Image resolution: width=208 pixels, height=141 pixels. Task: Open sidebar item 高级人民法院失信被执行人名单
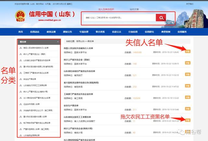tap(36, 48)
